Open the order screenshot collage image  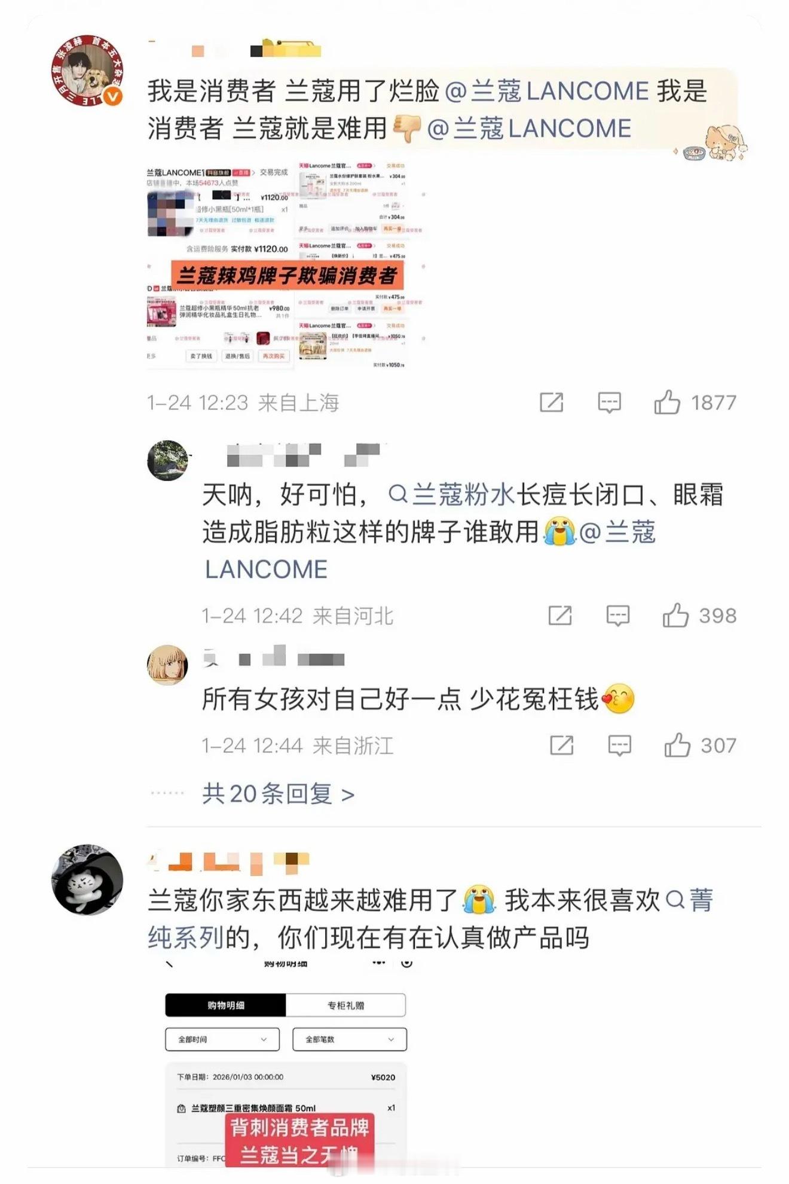click(286, 265)
